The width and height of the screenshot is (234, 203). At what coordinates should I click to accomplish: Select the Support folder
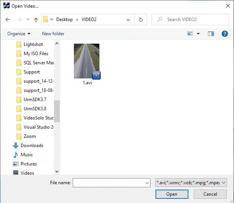click(x=32, y=72)
